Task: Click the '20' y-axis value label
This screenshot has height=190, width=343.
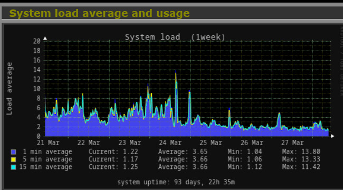Action: (37, 41)
